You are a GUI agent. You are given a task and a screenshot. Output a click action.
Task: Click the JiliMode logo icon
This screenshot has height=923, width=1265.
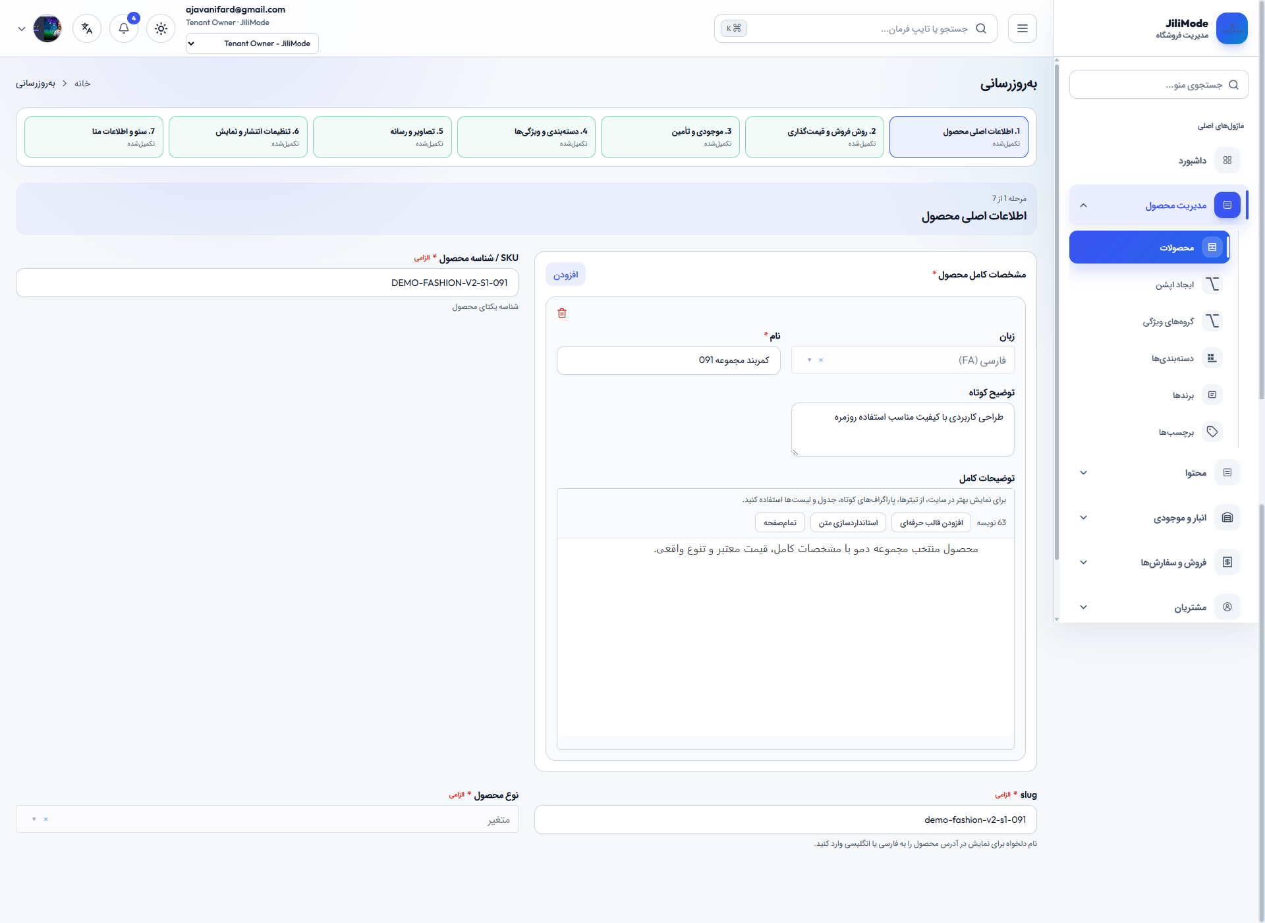(x=1232, y=28)
